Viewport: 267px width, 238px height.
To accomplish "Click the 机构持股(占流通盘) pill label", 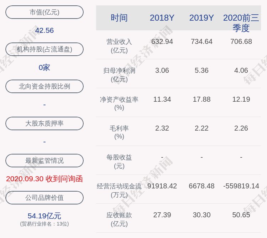I will [44, 49].
